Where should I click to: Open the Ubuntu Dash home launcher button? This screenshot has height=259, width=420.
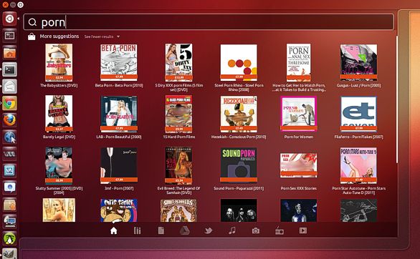click(9, 19)
